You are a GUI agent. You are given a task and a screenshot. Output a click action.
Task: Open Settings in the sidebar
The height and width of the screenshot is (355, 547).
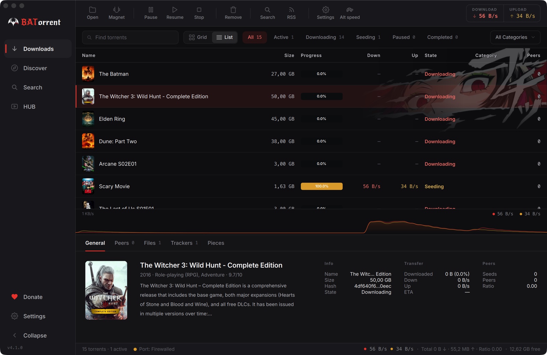click(x=38, y=316)
